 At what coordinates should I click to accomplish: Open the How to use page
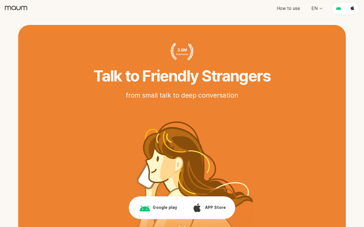(288, 8)
